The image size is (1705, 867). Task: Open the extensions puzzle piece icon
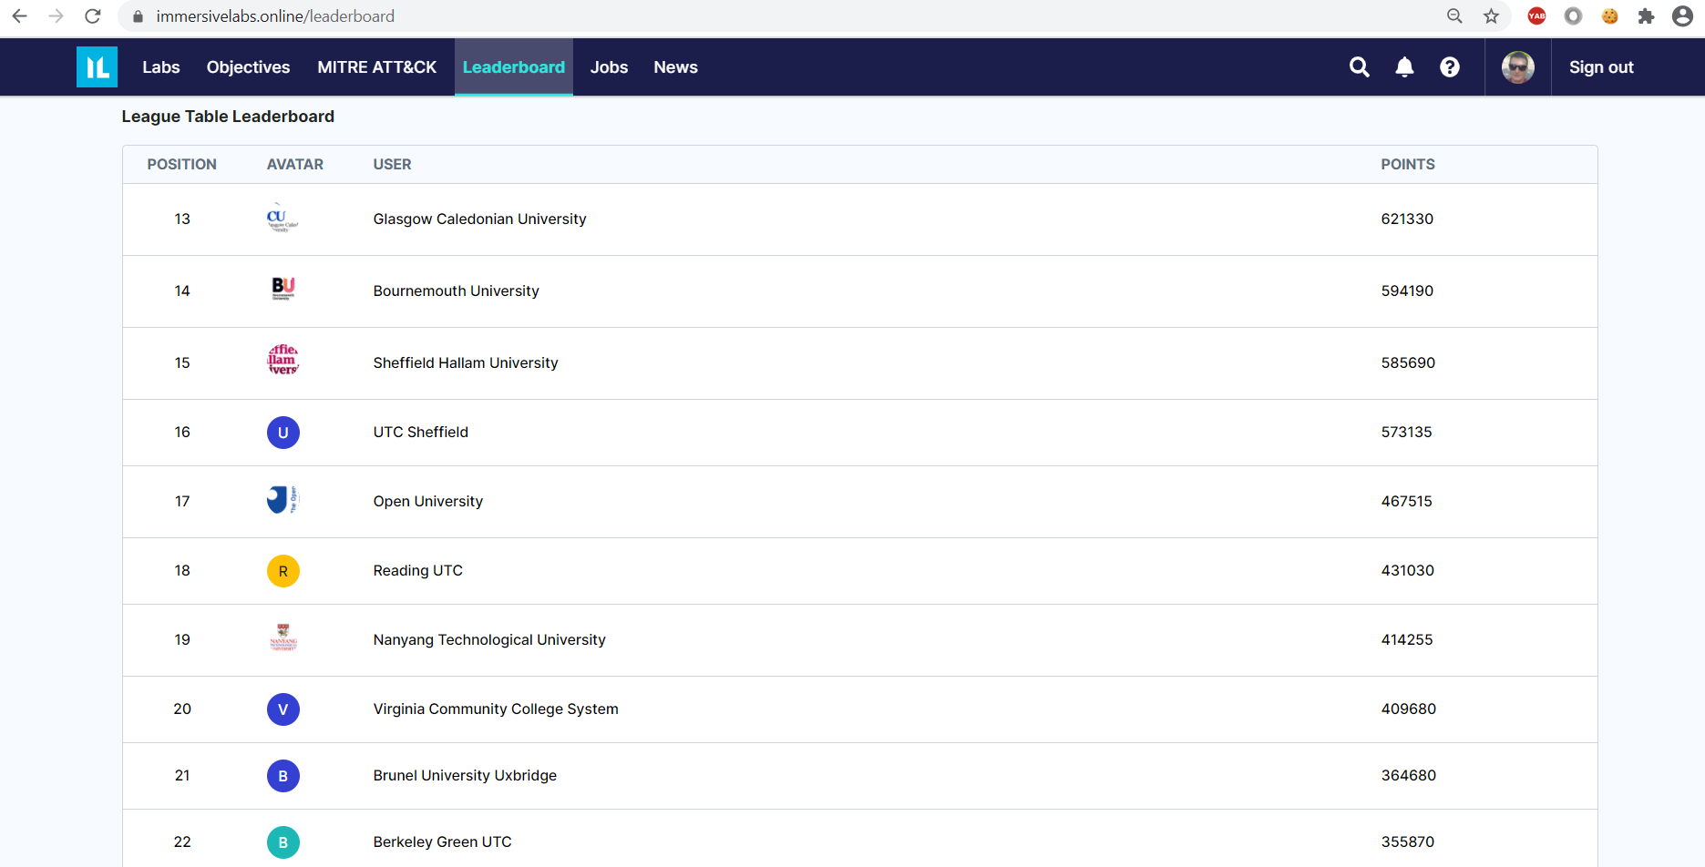pyautogui.click(x=1646, y=16)
